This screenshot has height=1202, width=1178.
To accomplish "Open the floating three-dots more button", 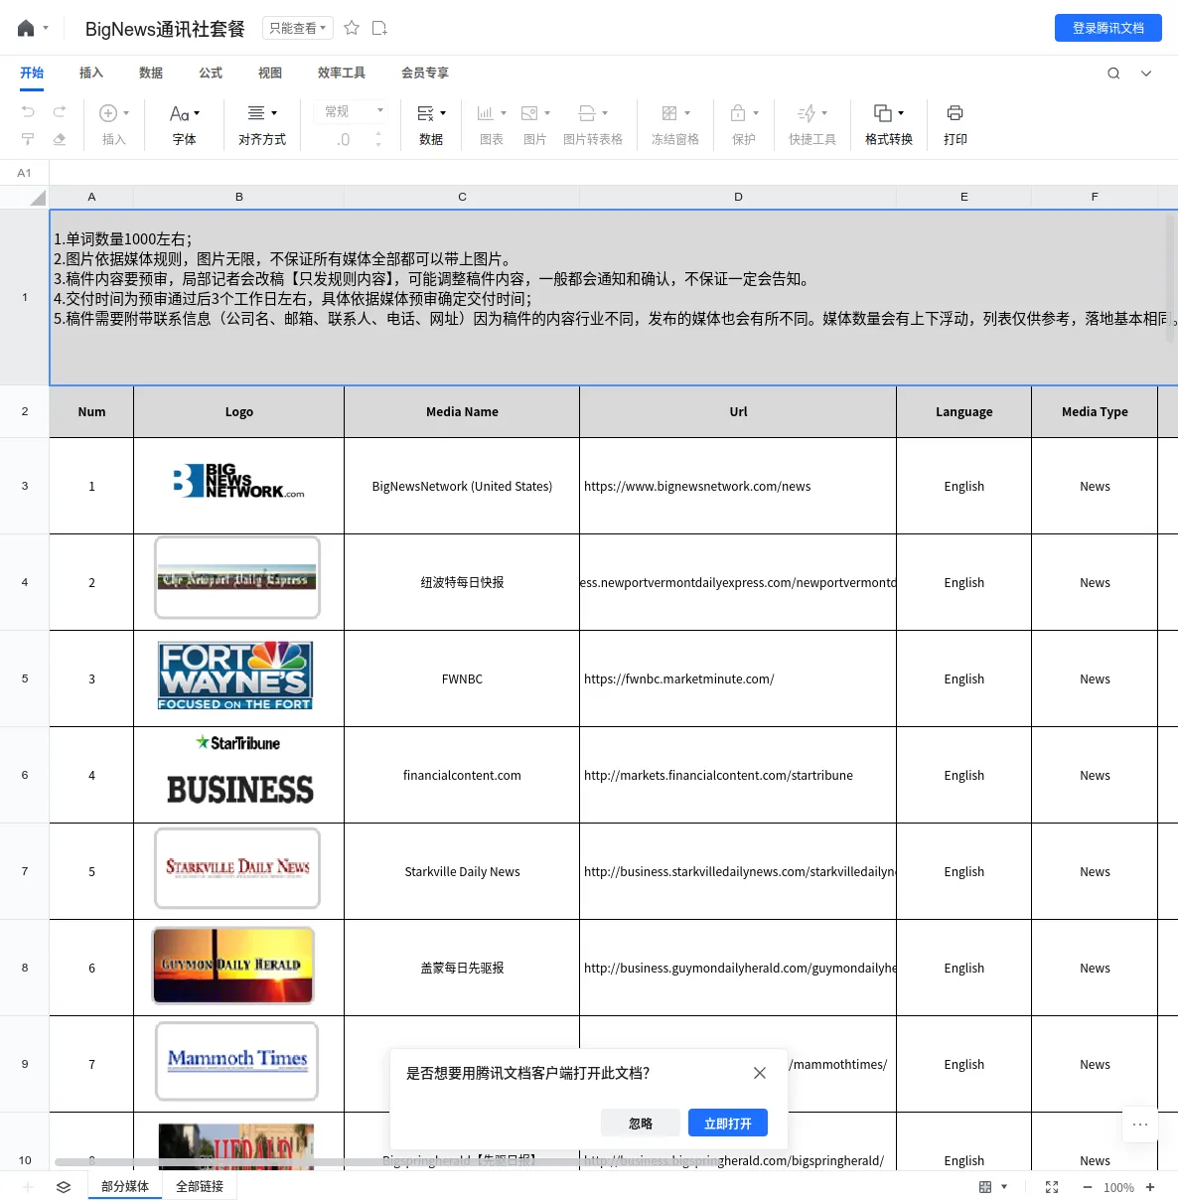I will pyautogui.click(x=1140, y=1125).
